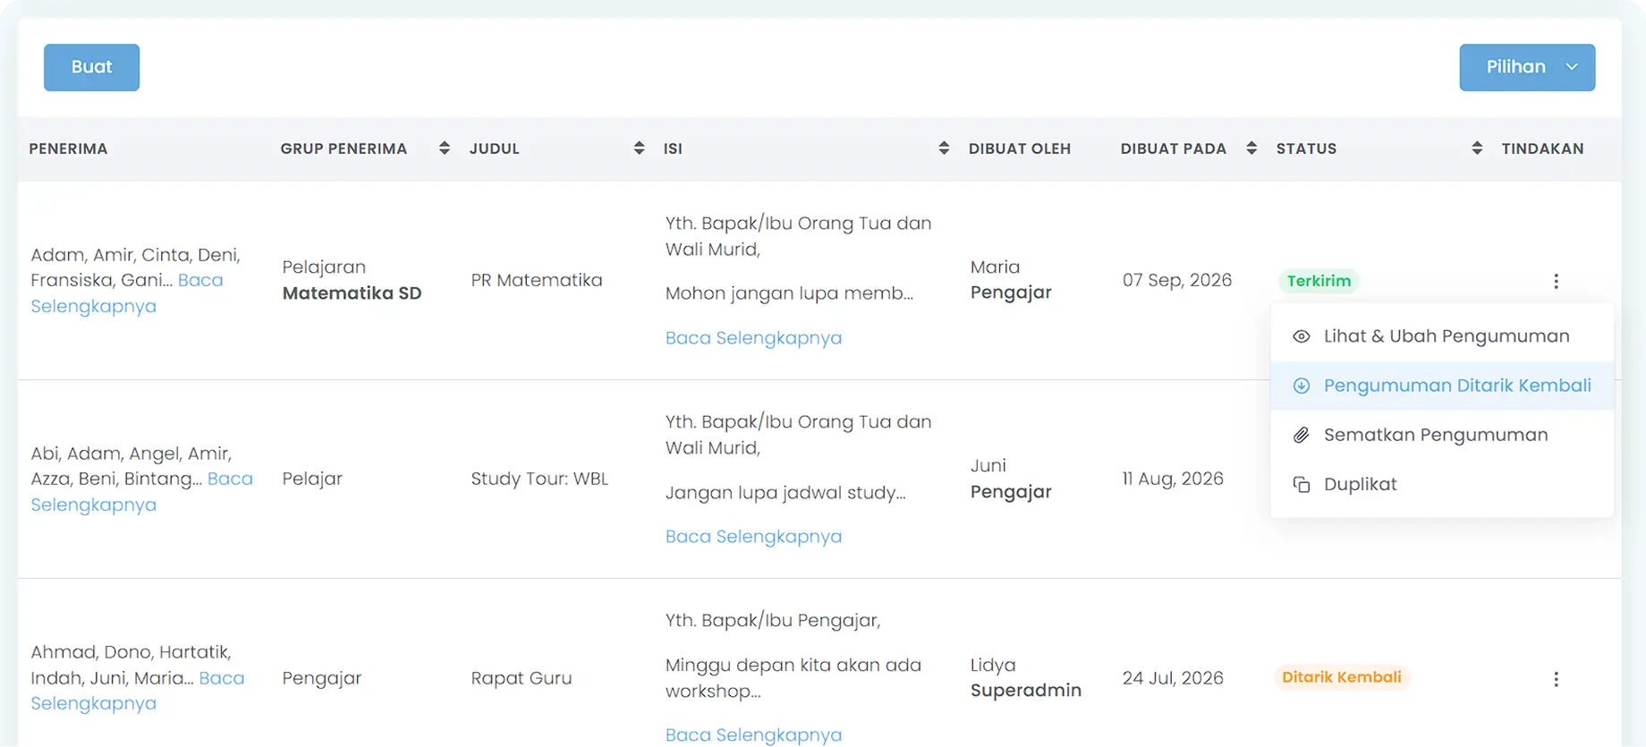Click the eye icon beside Lihat & Ubah Pengumuman
Screen dimensions: 1646x747
click(x=1302, y=336)
